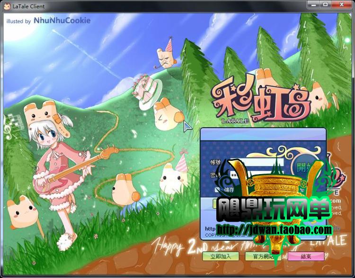Maximize the LaTale Client window

(325, 5)
